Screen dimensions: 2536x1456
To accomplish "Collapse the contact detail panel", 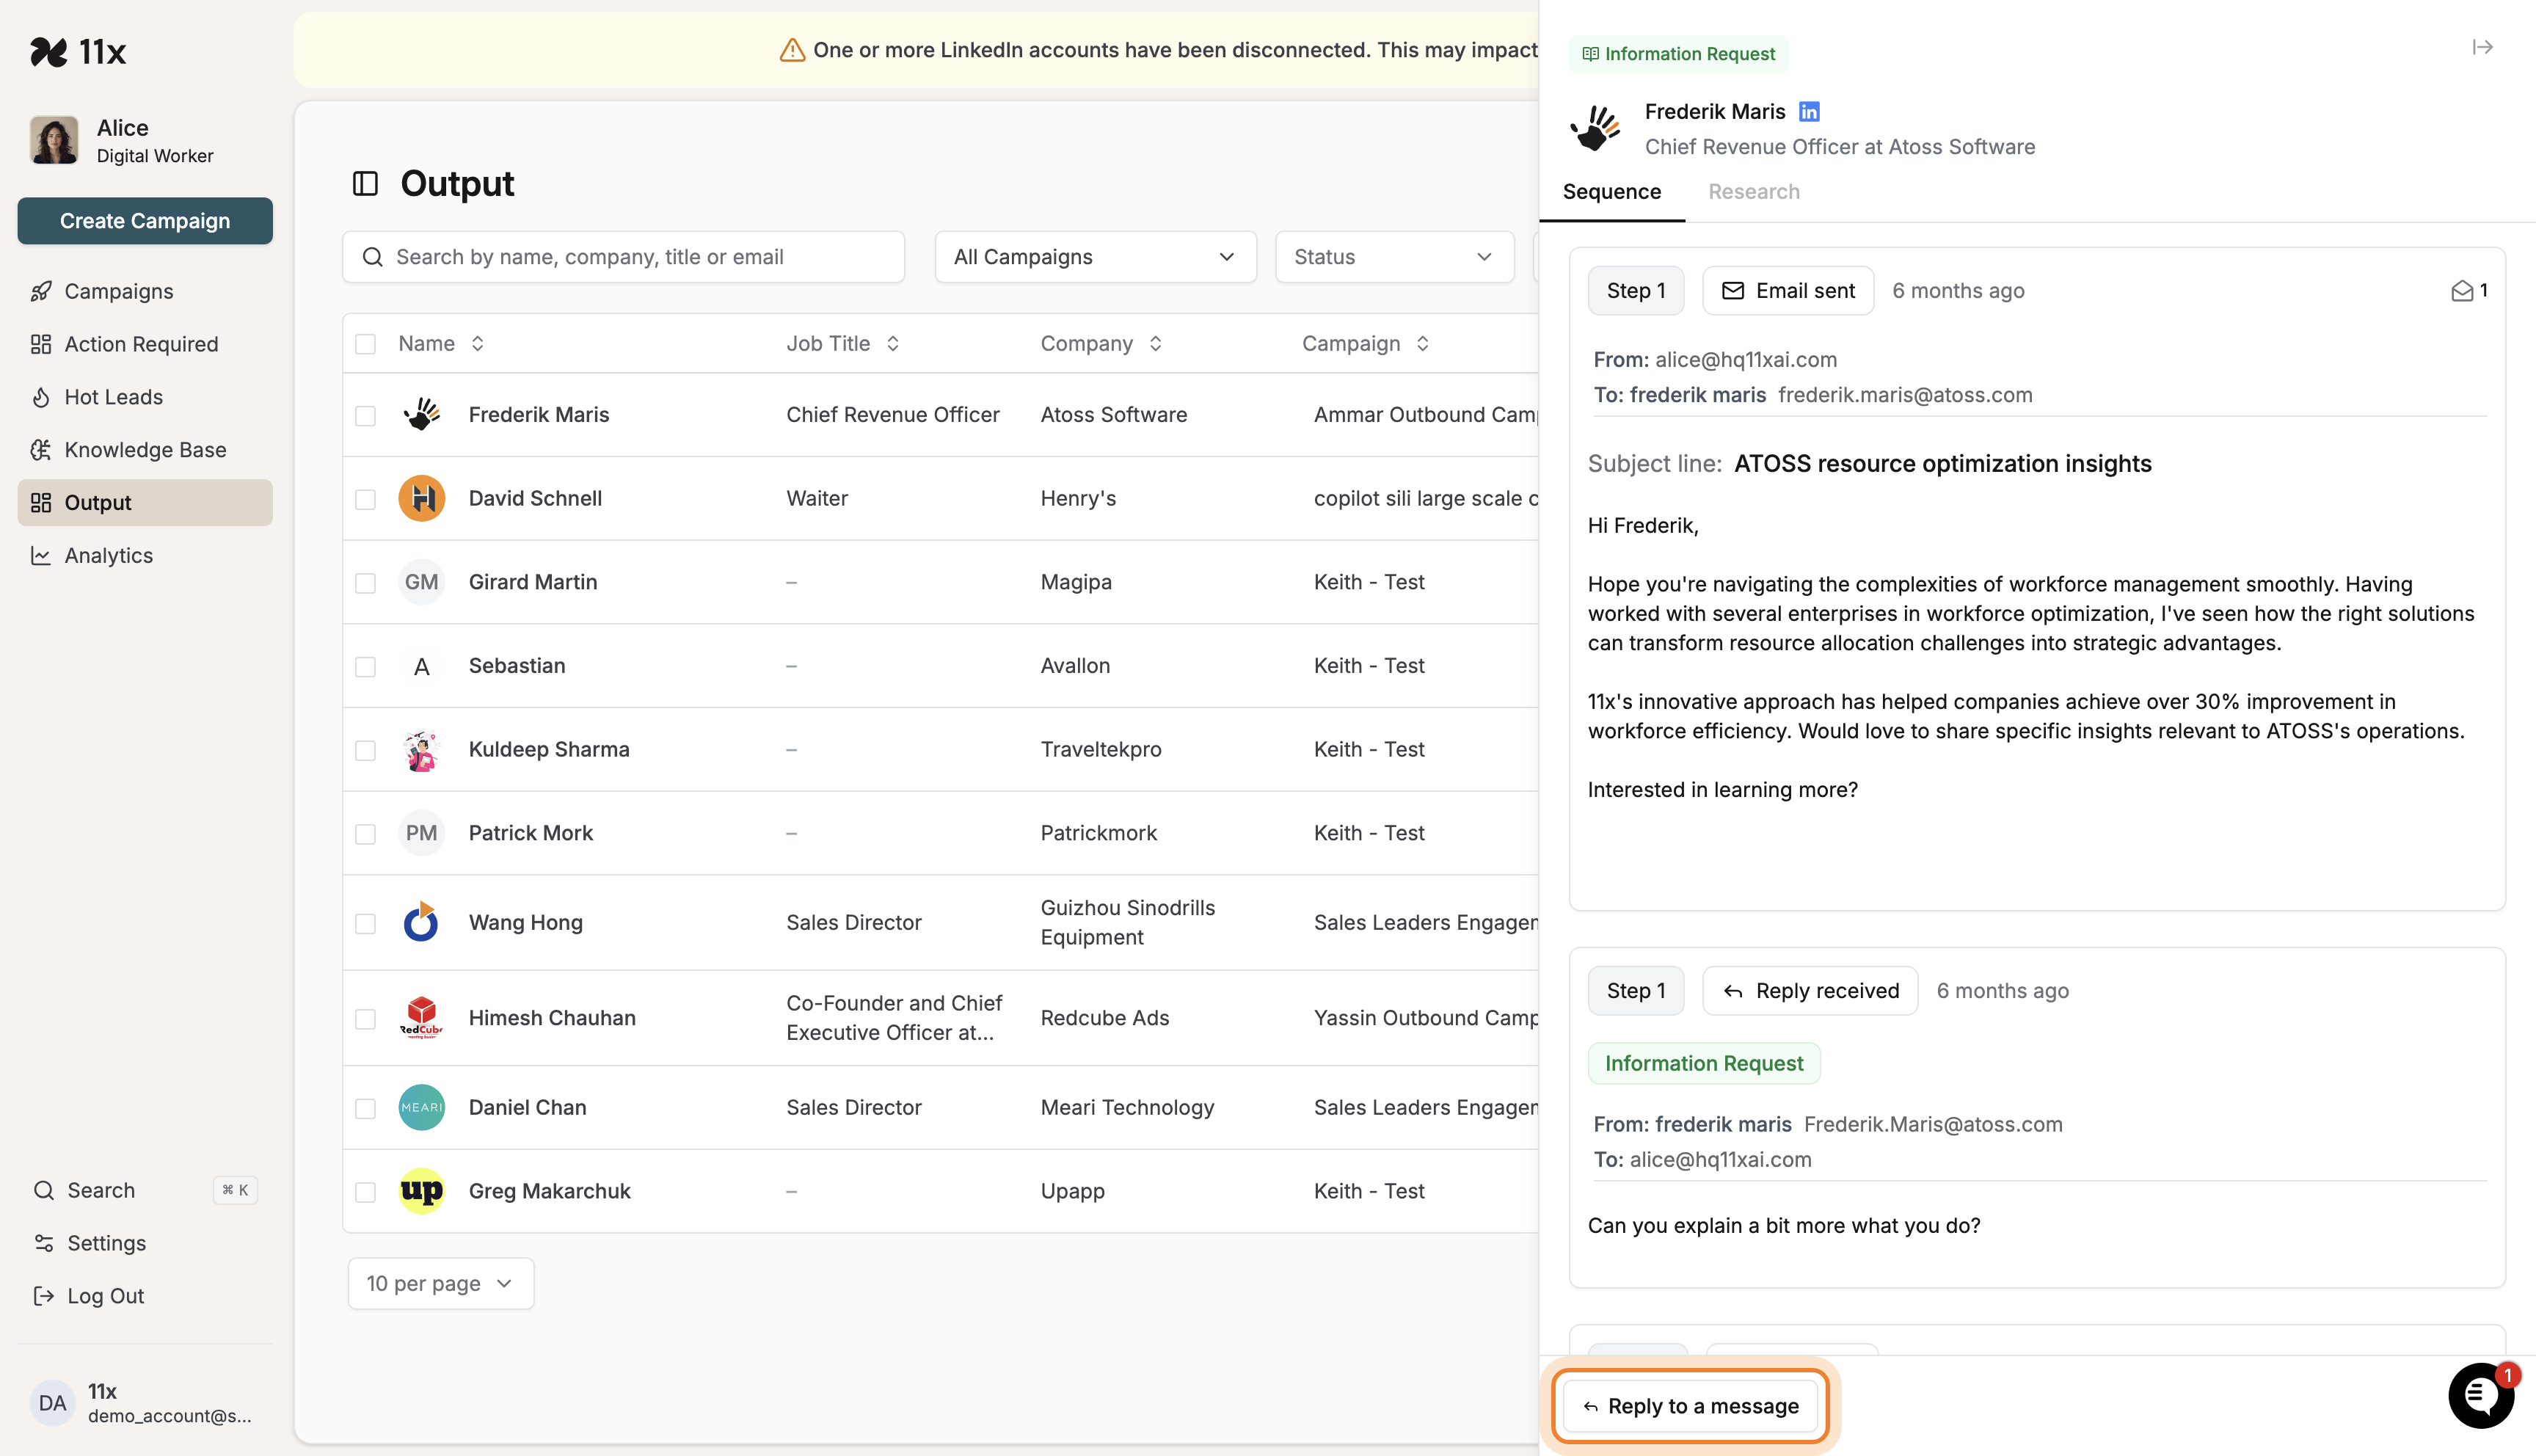I will point(2483,47).
